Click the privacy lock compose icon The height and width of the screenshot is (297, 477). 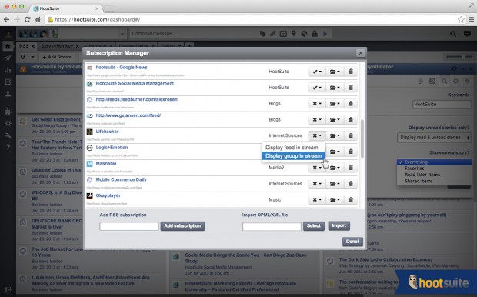pyautogui.click(x=315, y=34)
